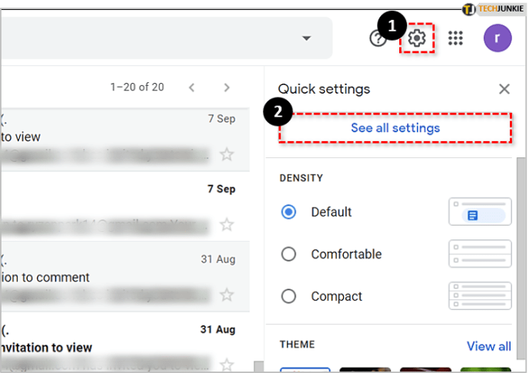Click the Compact density preview thumbnail
The height and width of the screenshot is (373, 529).
pyautogui.click(x=480, y=296)
